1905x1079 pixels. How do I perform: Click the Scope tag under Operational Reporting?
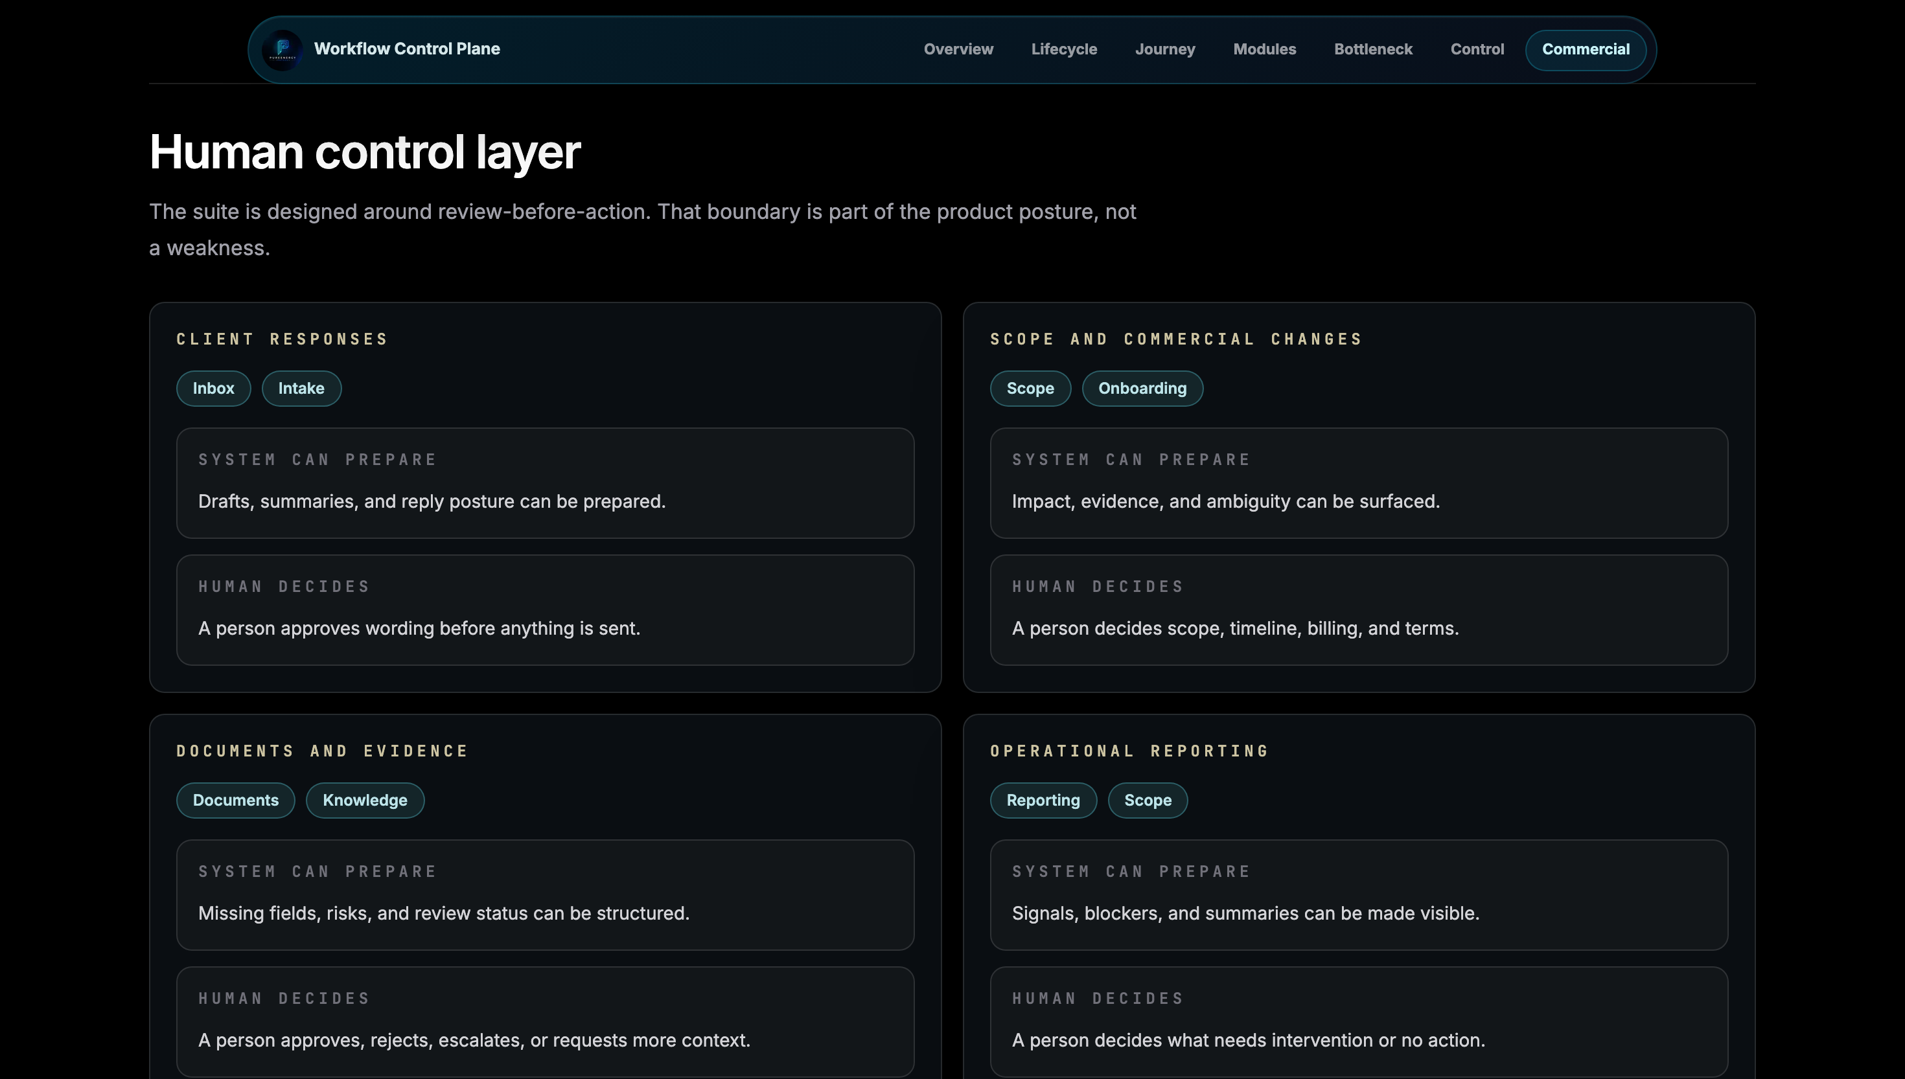1148,801
